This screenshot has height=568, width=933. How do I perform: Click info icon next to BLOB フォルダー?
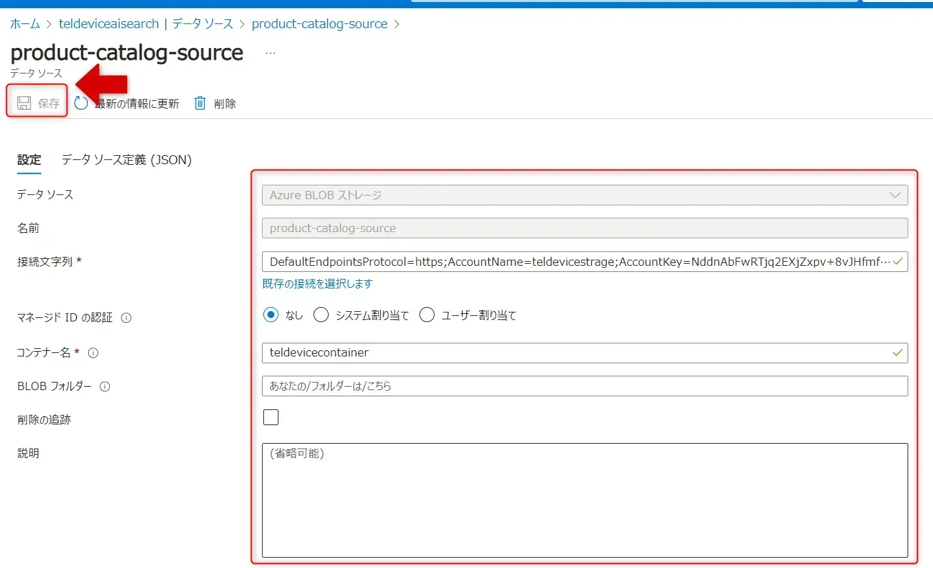(x=105, y=387)
